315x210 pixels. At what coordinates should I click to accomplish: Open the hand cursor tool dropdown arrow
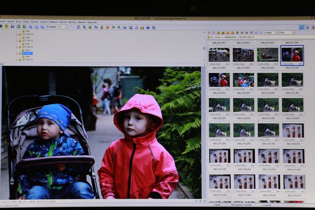coord(74,27)
